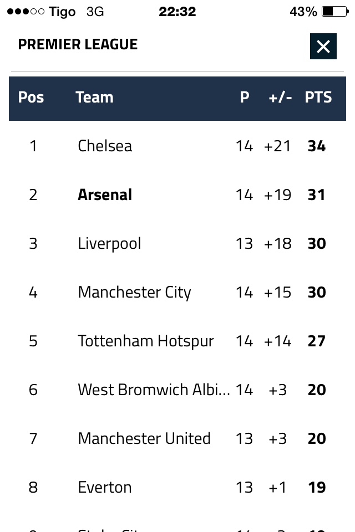Tap the 22:32 clock in status bar
The image size is (355, 532).
[177, 12]
